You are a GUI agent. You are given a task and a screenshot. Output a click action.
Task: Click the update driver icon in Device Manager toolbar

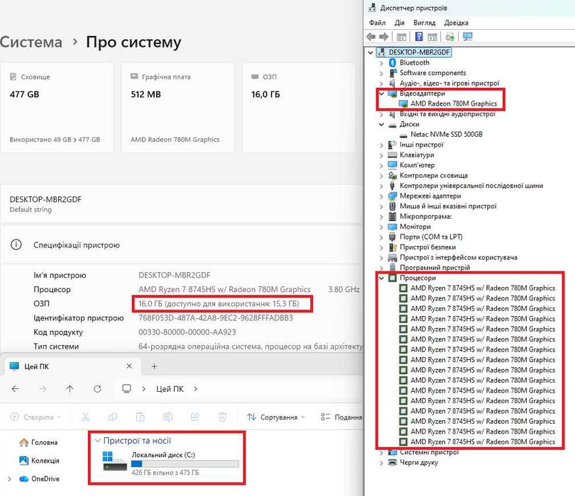[x=450, y=37]
